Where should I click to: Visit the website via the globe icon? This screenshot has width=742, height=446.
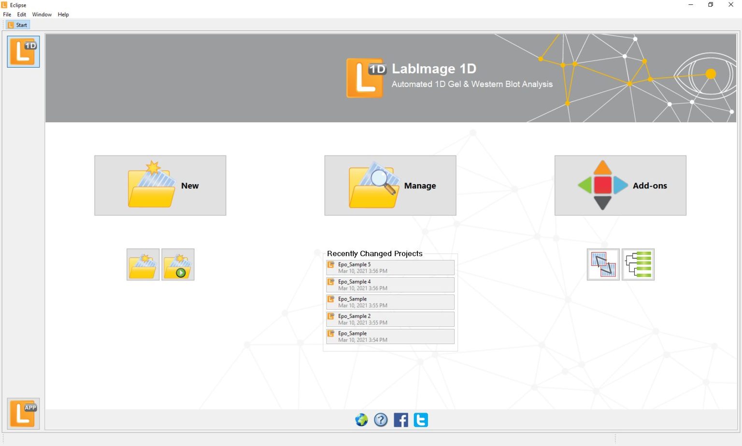[361, 420]
